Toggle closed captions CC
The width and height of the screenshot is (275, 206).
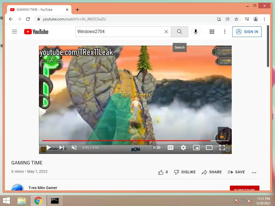pyautogui.click(x=171, y=148)
